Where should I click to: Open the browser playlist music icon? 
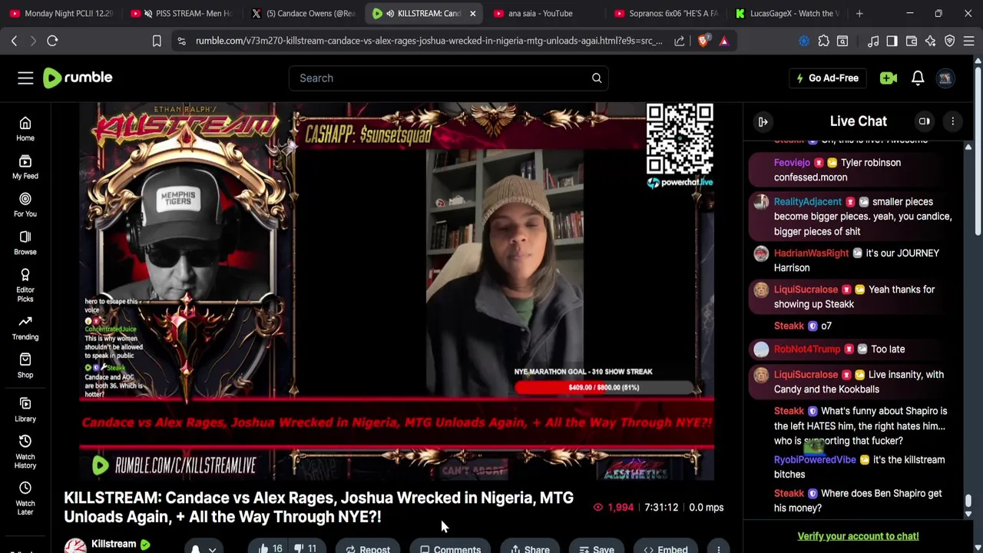873,41
